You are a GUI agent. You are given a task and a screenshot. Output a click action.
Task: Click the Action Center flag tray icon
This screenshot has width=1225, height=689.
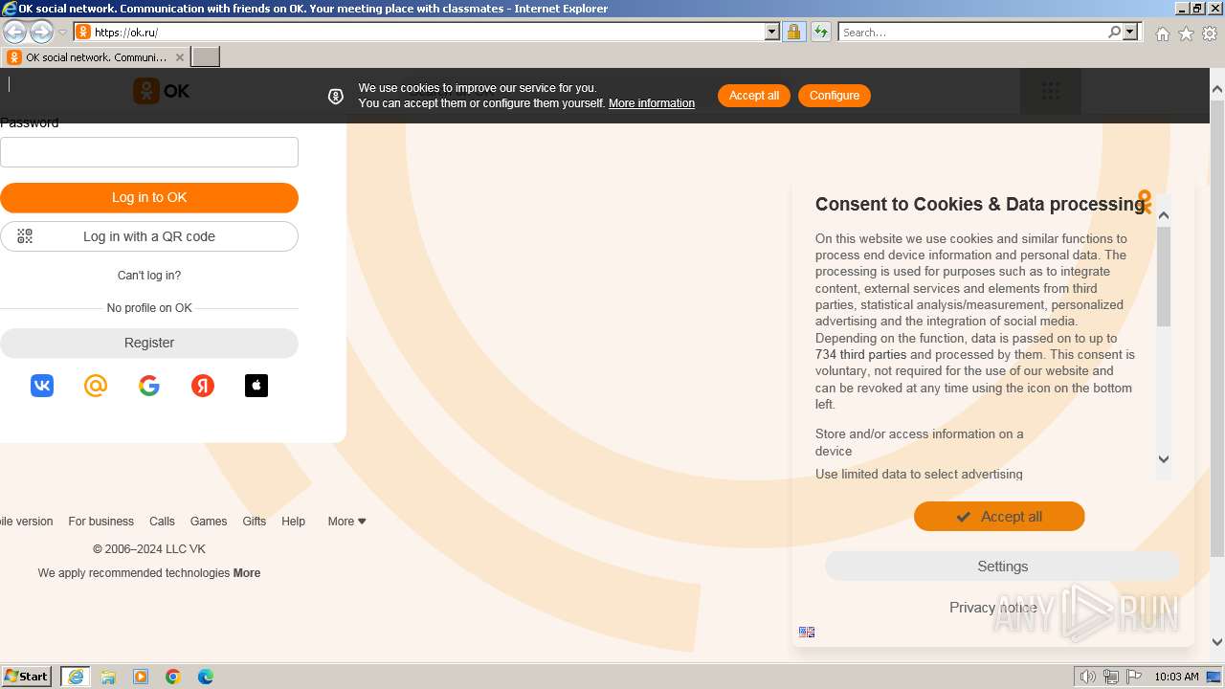[x=1134, y=677]
